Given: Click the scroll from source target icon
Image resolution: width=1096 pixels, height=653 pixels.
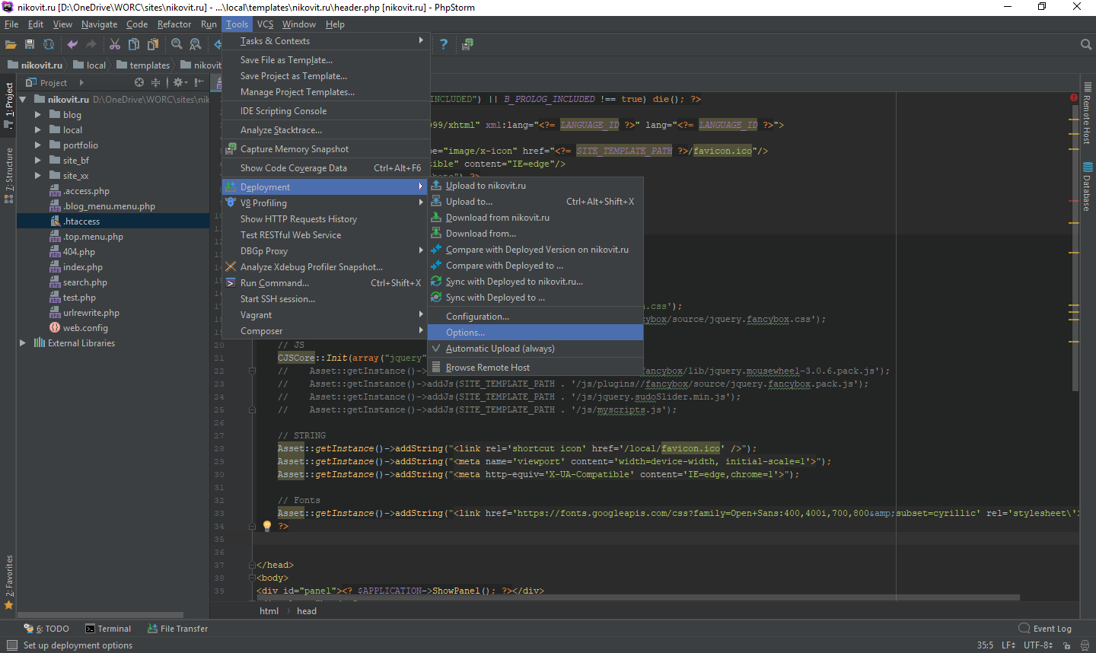Looking at the screenshot, I should click(139, 82).
